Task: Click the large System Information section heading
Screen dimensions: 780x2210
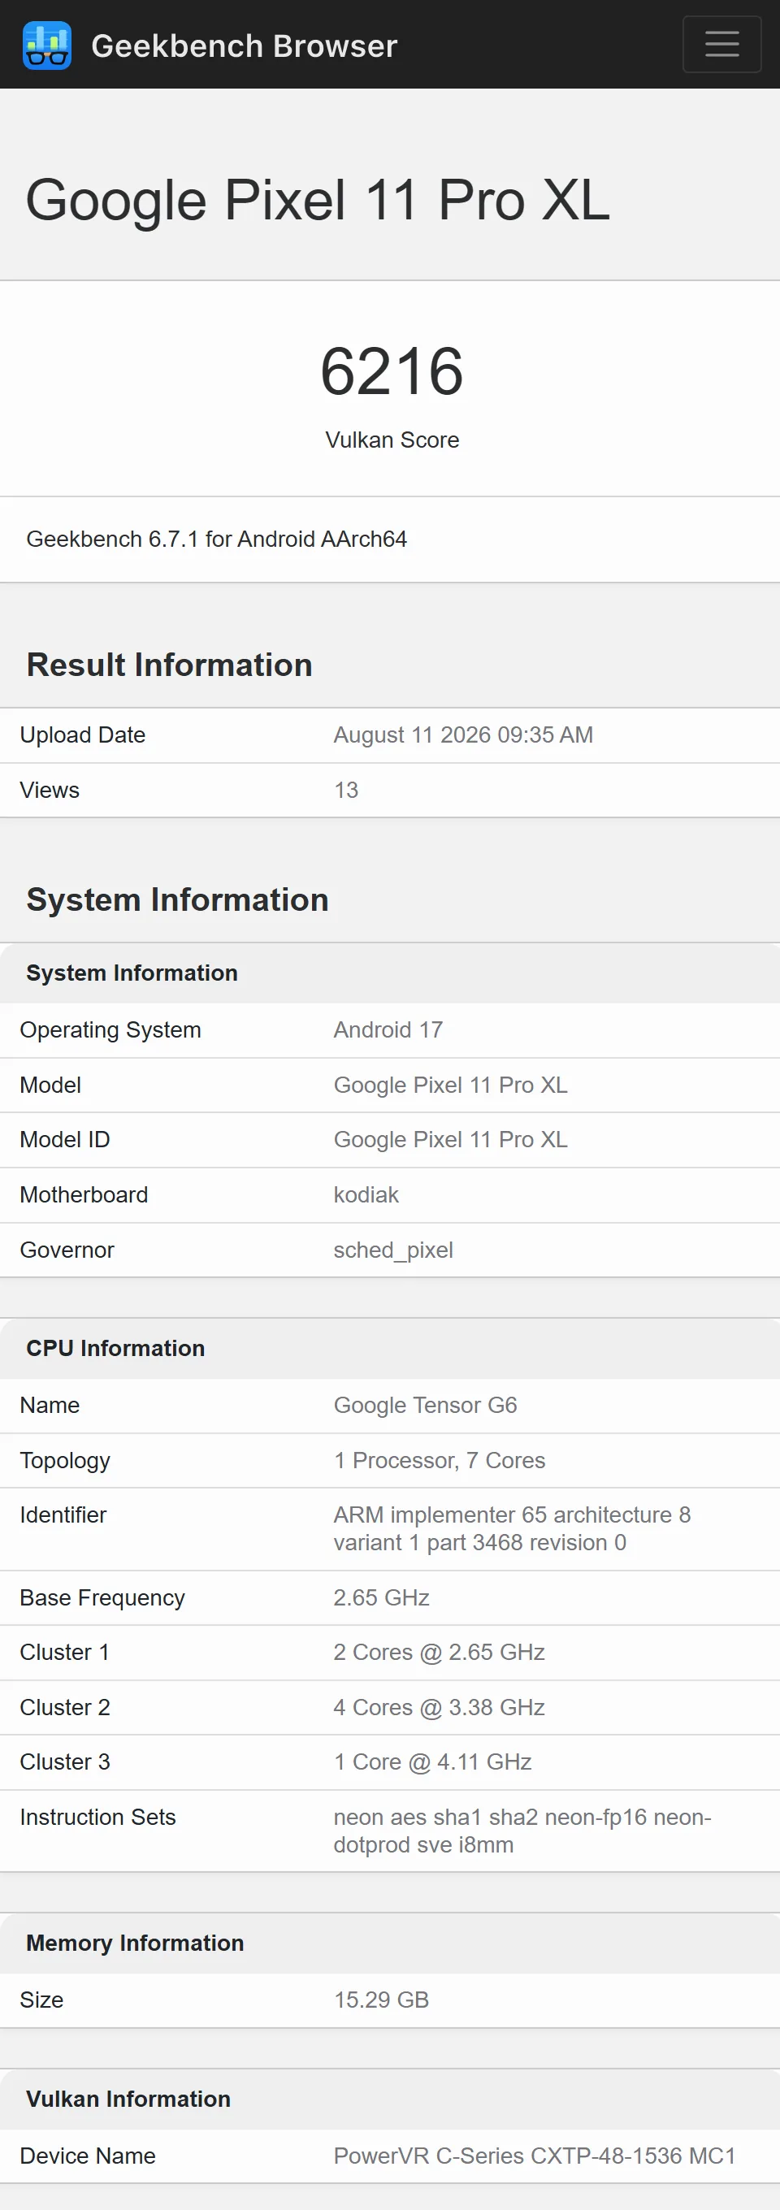Action: pyautogui.click(x=178, y=899)
